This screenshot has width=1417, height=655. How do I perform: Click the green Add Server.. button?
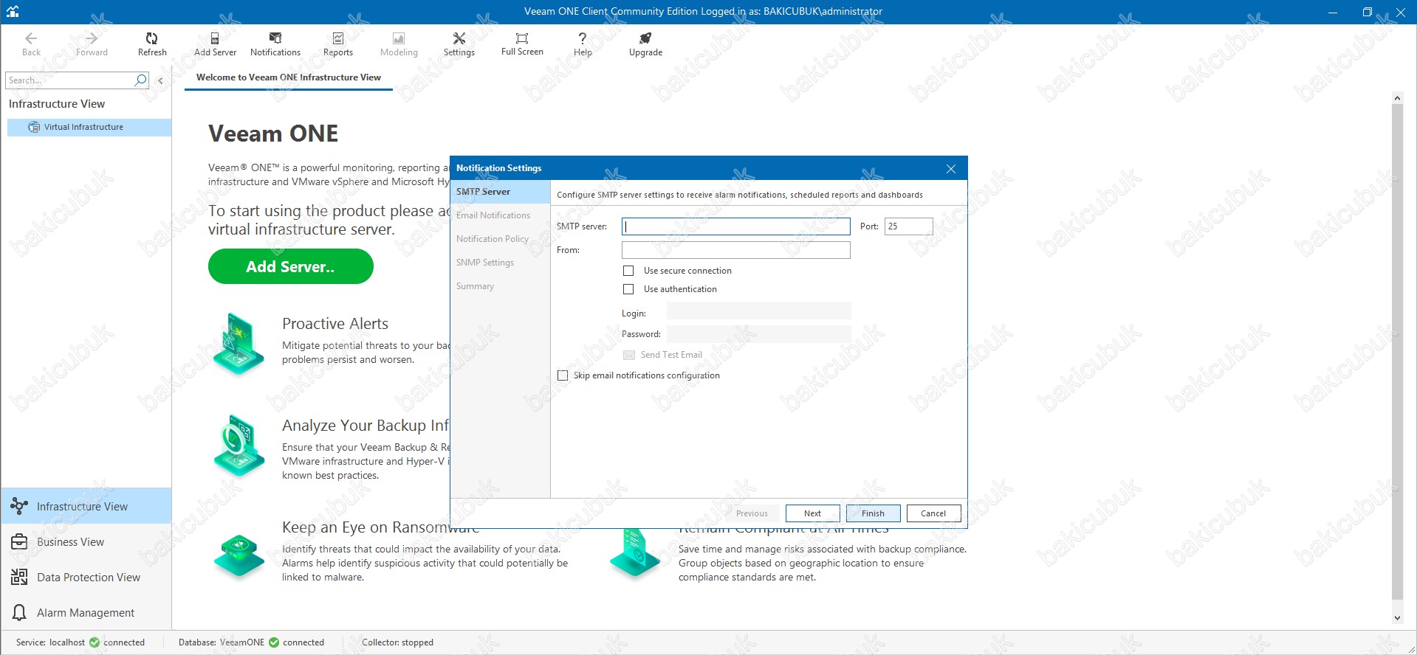[290, 266]
